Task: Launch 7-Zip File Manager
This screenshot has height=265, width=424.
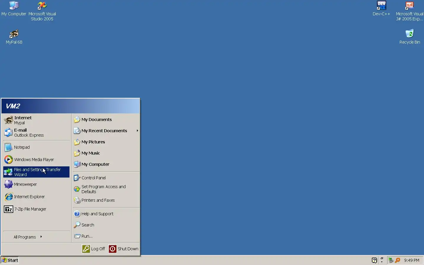Action: pos(37,209)
